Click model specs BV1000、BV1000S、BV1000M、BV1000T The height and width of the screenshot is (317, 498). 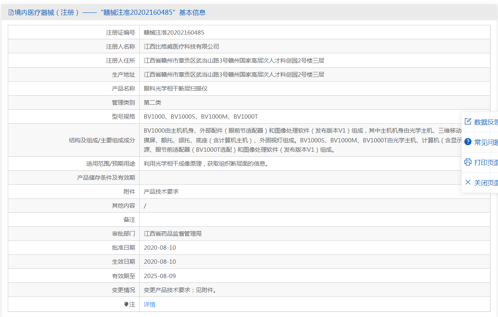201,117
